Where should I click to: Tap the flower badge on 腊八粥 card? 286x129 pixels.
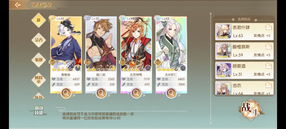pos(113,68)
